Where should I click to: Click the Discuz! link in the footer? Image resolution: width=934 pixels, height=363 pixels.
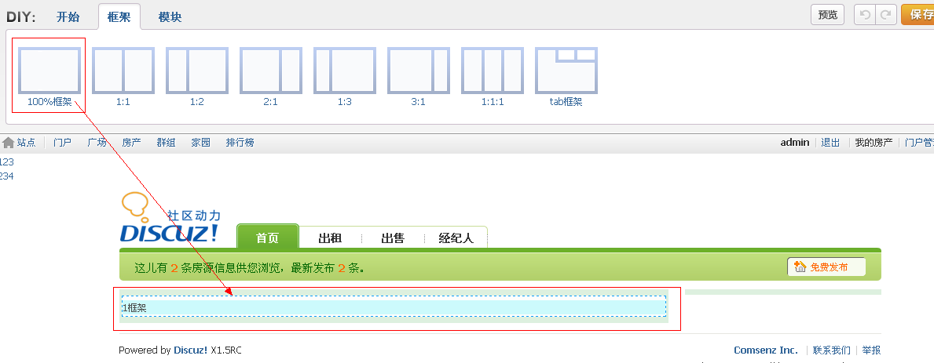pyautogui.click(x=191, y=350)
